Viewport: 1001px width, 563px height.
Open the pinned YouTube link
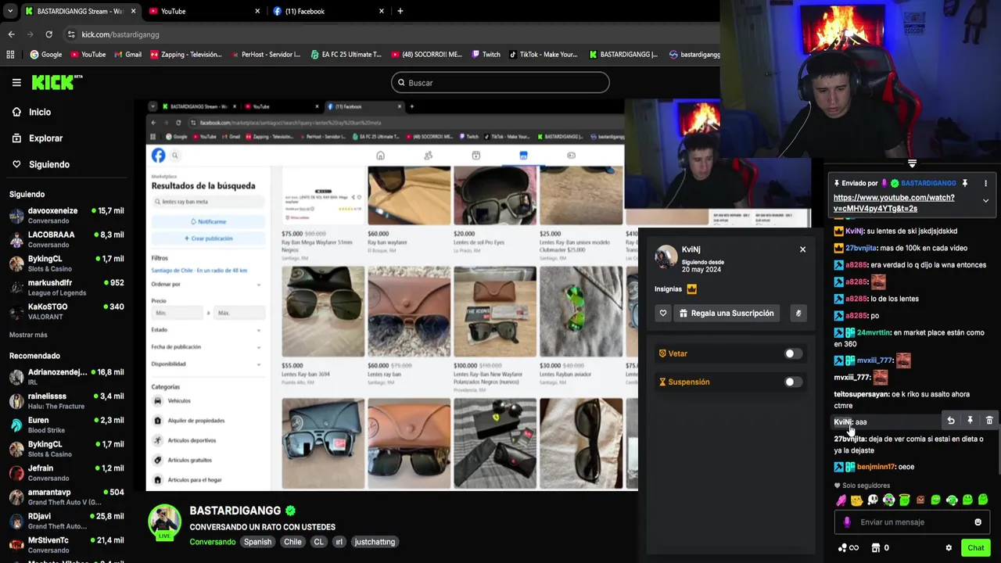pyautogui.click(x=894, y=203)
